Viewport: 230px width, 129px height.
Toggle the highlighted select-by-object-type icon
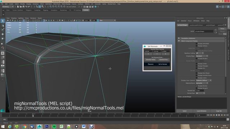(x=40, y=6)
